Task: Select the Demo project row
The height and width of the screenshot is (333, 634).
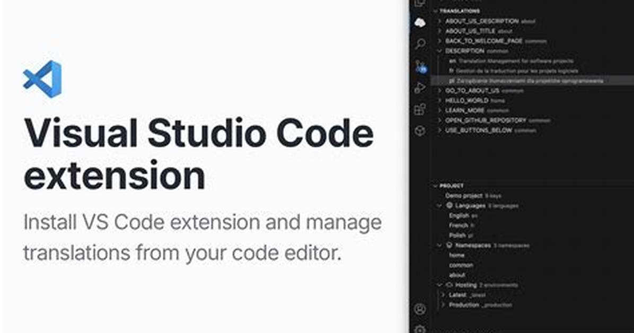Action: click(473, 196)
